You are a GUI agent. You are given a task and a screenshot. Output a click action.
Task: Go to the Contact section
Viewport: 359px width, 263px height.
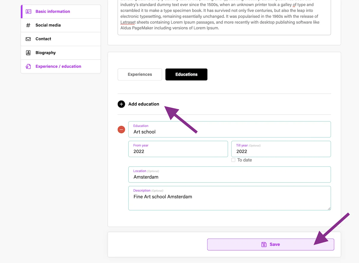(61, 39)
